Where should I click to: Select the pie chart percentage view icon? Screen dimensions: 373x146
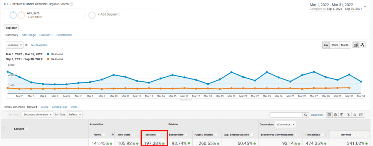click(x=335, y=115)
